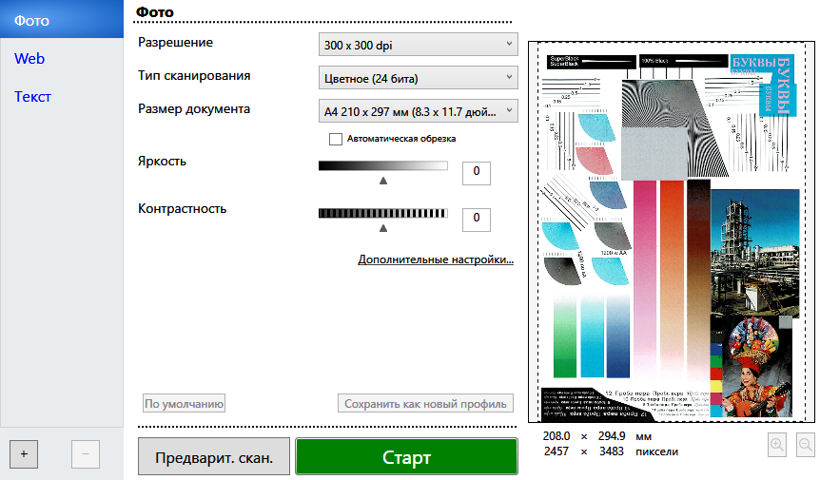Zoom in on the scan preview

point(777,445)
